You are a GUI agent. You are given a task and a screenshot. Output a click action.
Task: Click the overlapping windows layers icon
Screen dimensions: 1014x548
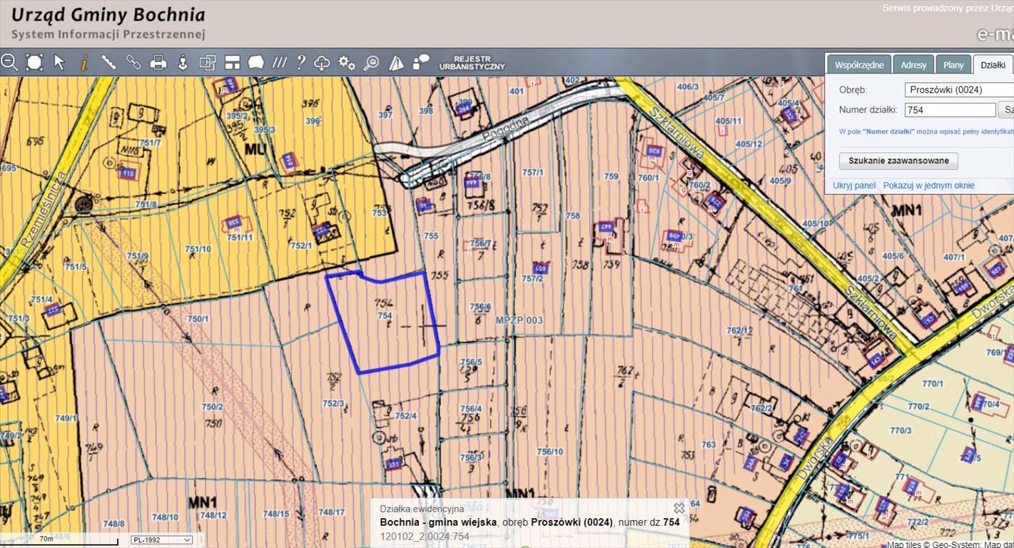207,63
